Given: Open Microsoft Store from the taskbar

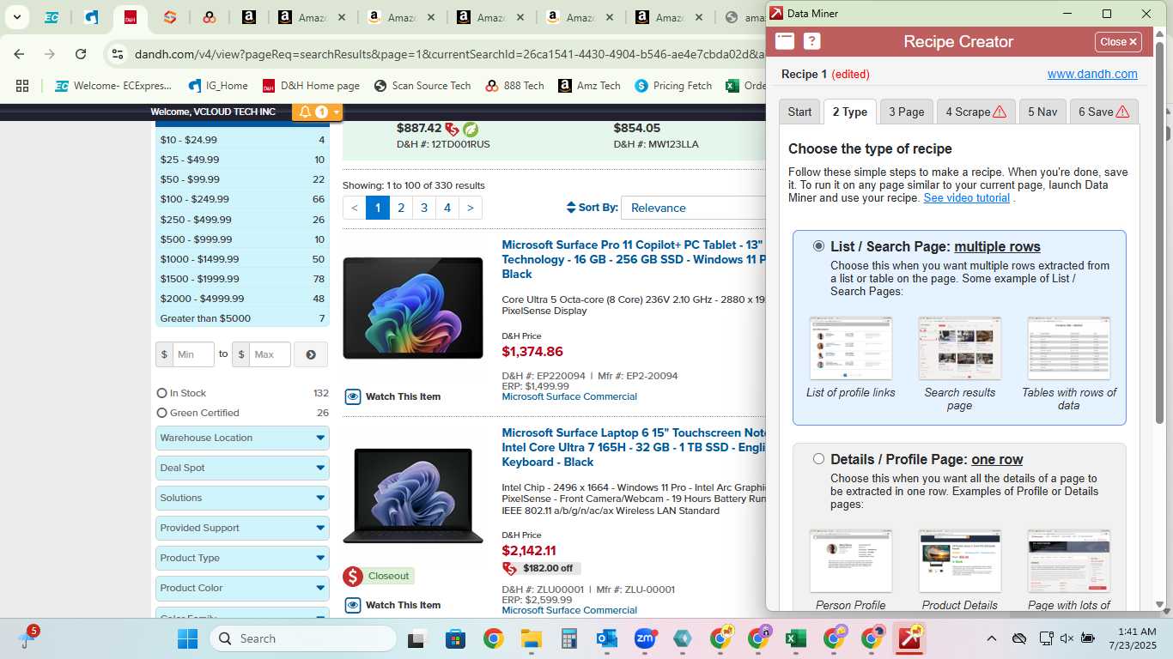Looking at the screenshot, I should tap(455, 638).
